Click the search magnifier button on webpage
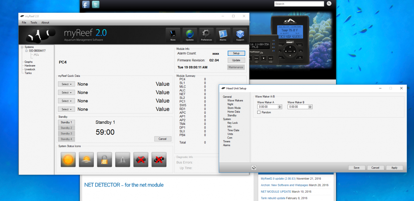Screen dimensions: 414x201 click(329, 3)
